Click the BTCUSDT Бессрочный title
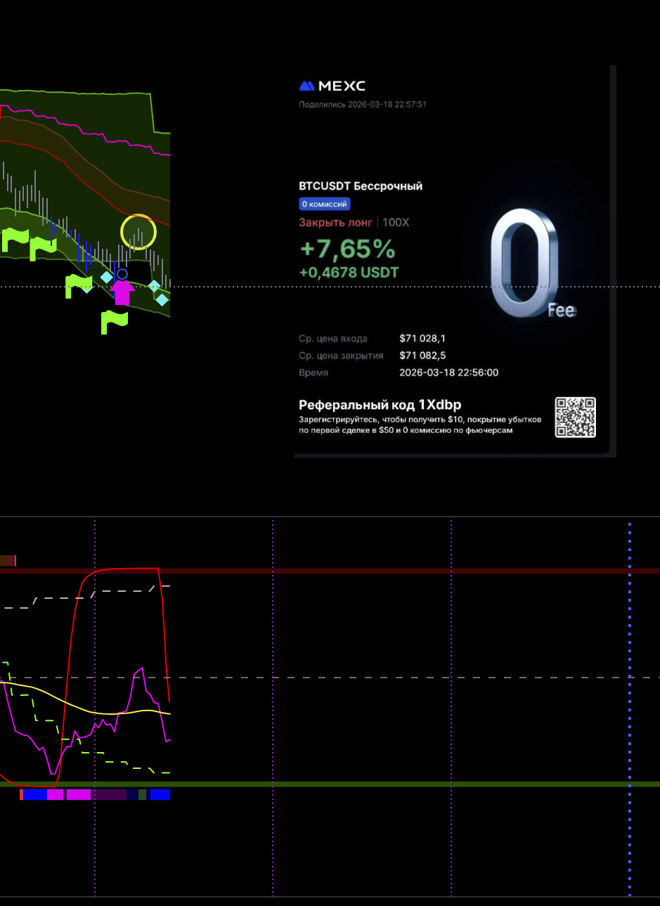Image resolution: width=660 pixels, height=906 pixels. [361, 186]
